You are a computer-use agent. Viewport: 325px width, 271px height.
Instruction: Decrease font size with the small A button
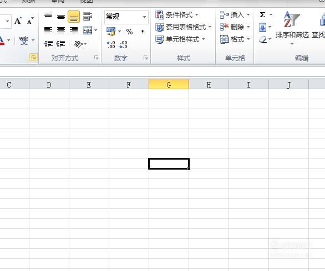point(30,21)
